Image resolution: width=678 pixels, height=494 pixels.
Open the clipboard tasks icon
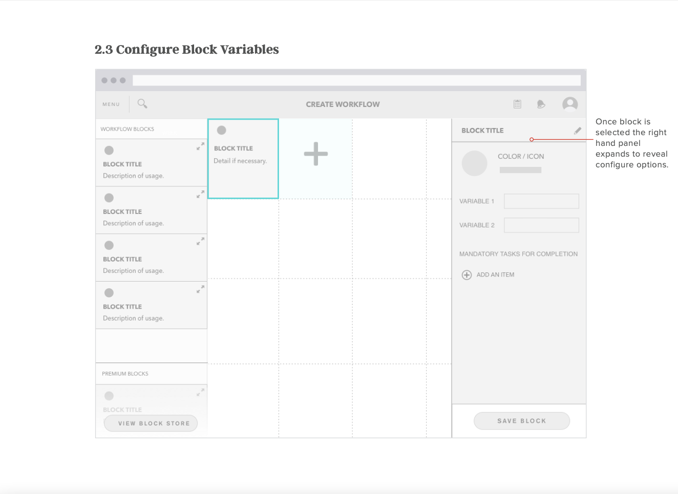[x=517, y=104]
